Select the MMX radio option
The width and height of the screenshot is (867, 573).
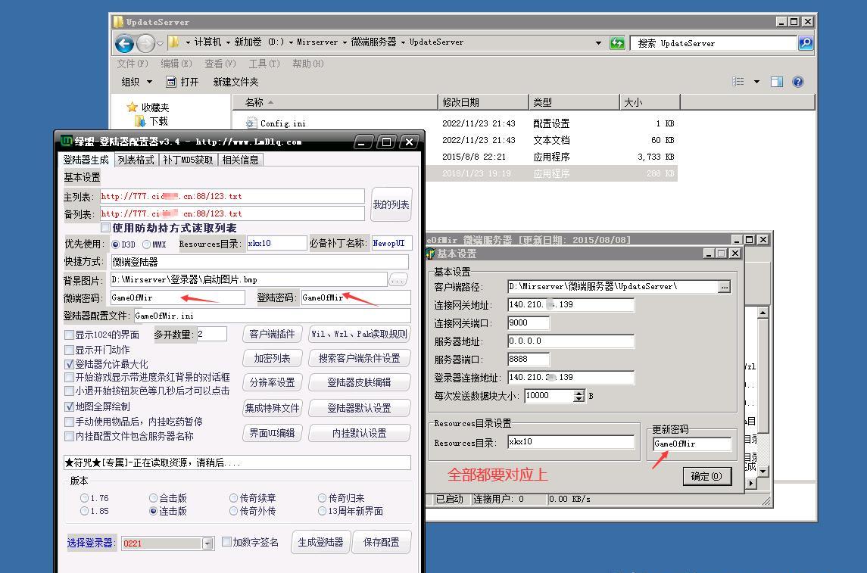(147, 244)
